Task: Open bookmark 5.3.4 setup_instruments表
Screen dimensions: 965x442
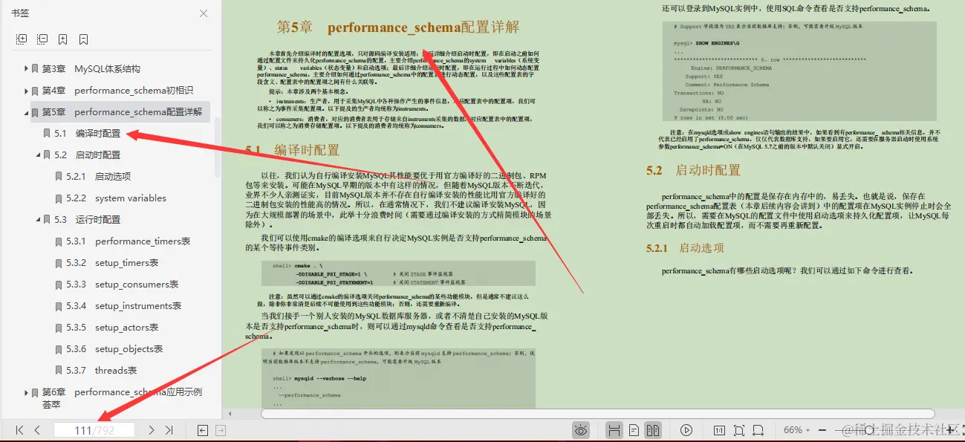Action: (123, 306)
